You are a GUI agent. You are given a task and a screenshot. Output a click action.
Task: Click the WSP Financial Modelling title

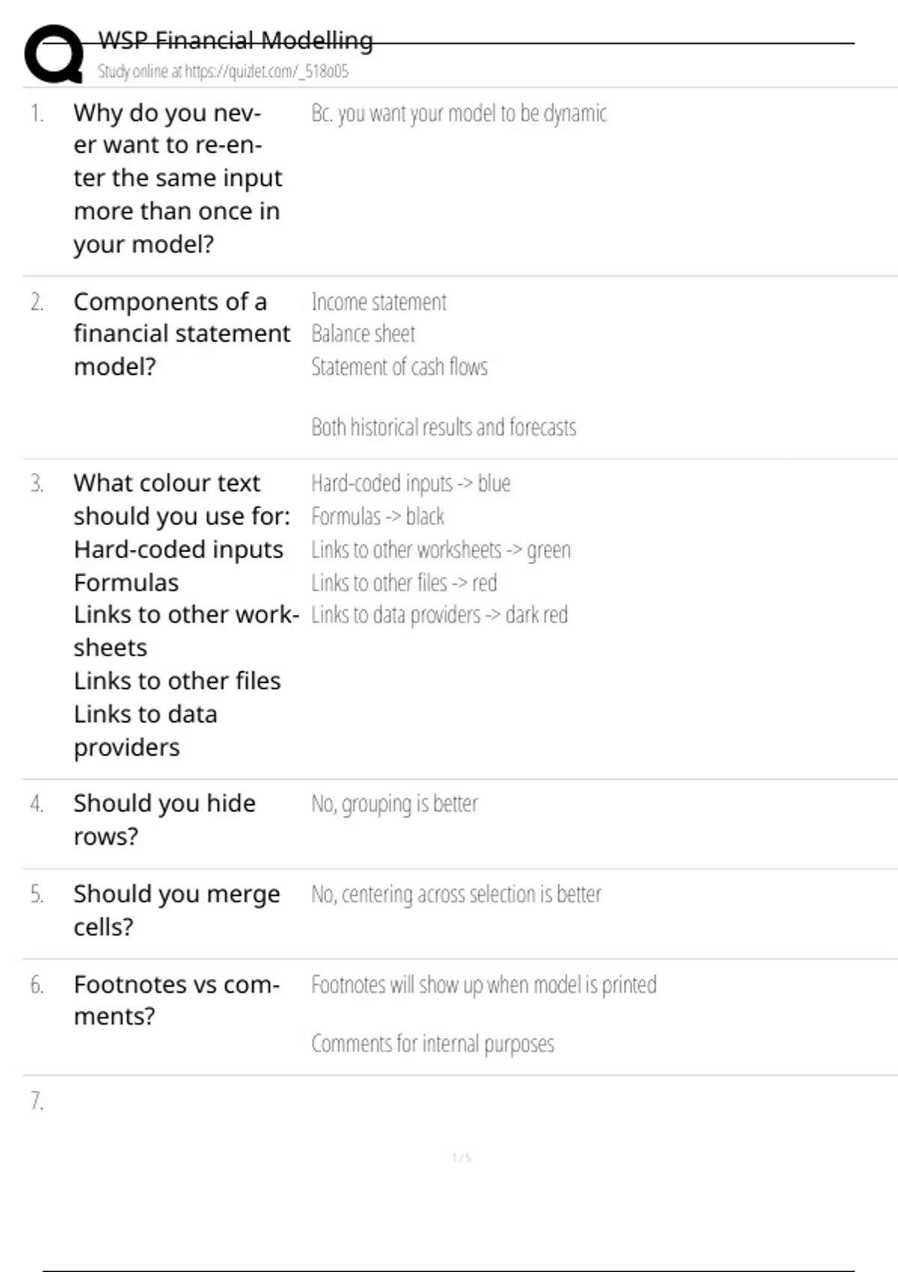[x=235, y=40]
